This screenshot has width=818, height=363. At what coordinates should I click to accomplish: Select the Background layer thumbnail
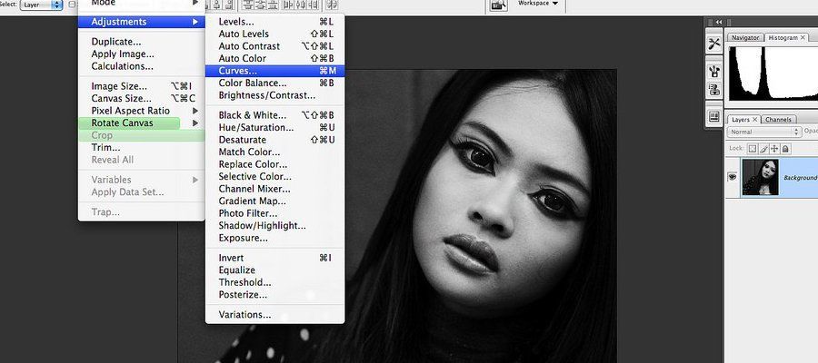(x=761, y=178)
